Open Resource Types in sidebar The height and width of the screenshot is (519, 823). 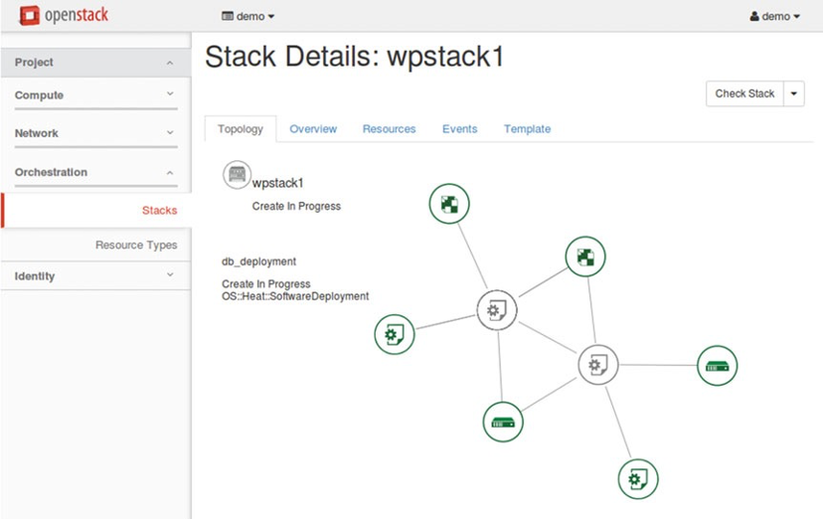[136, 245]
